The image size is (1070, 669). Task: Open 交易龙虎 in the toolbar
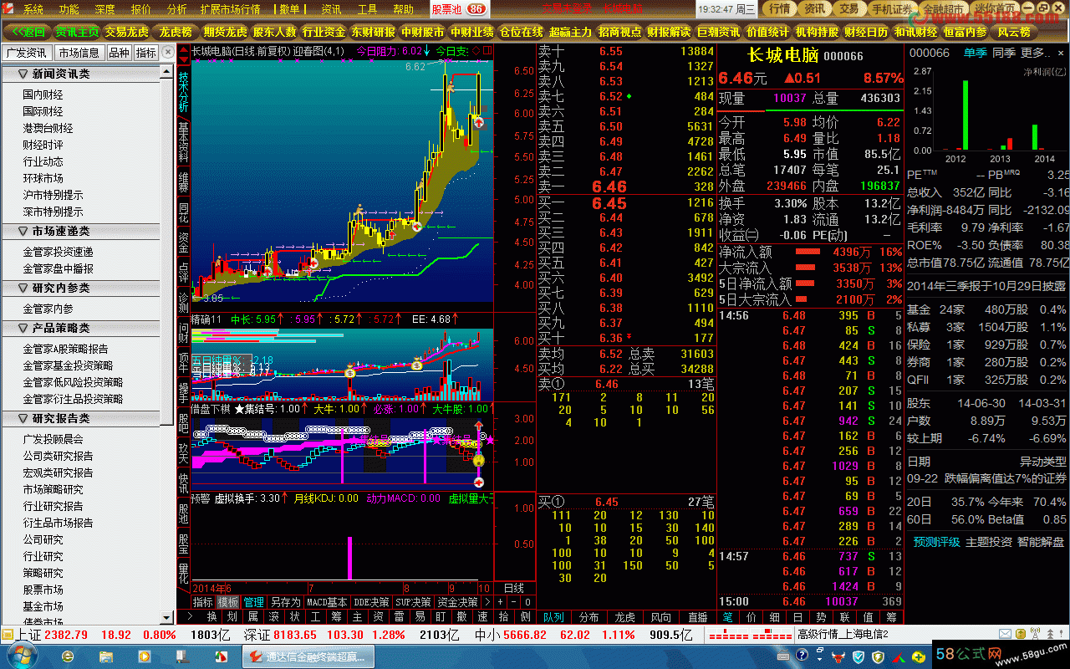[126, 32]
